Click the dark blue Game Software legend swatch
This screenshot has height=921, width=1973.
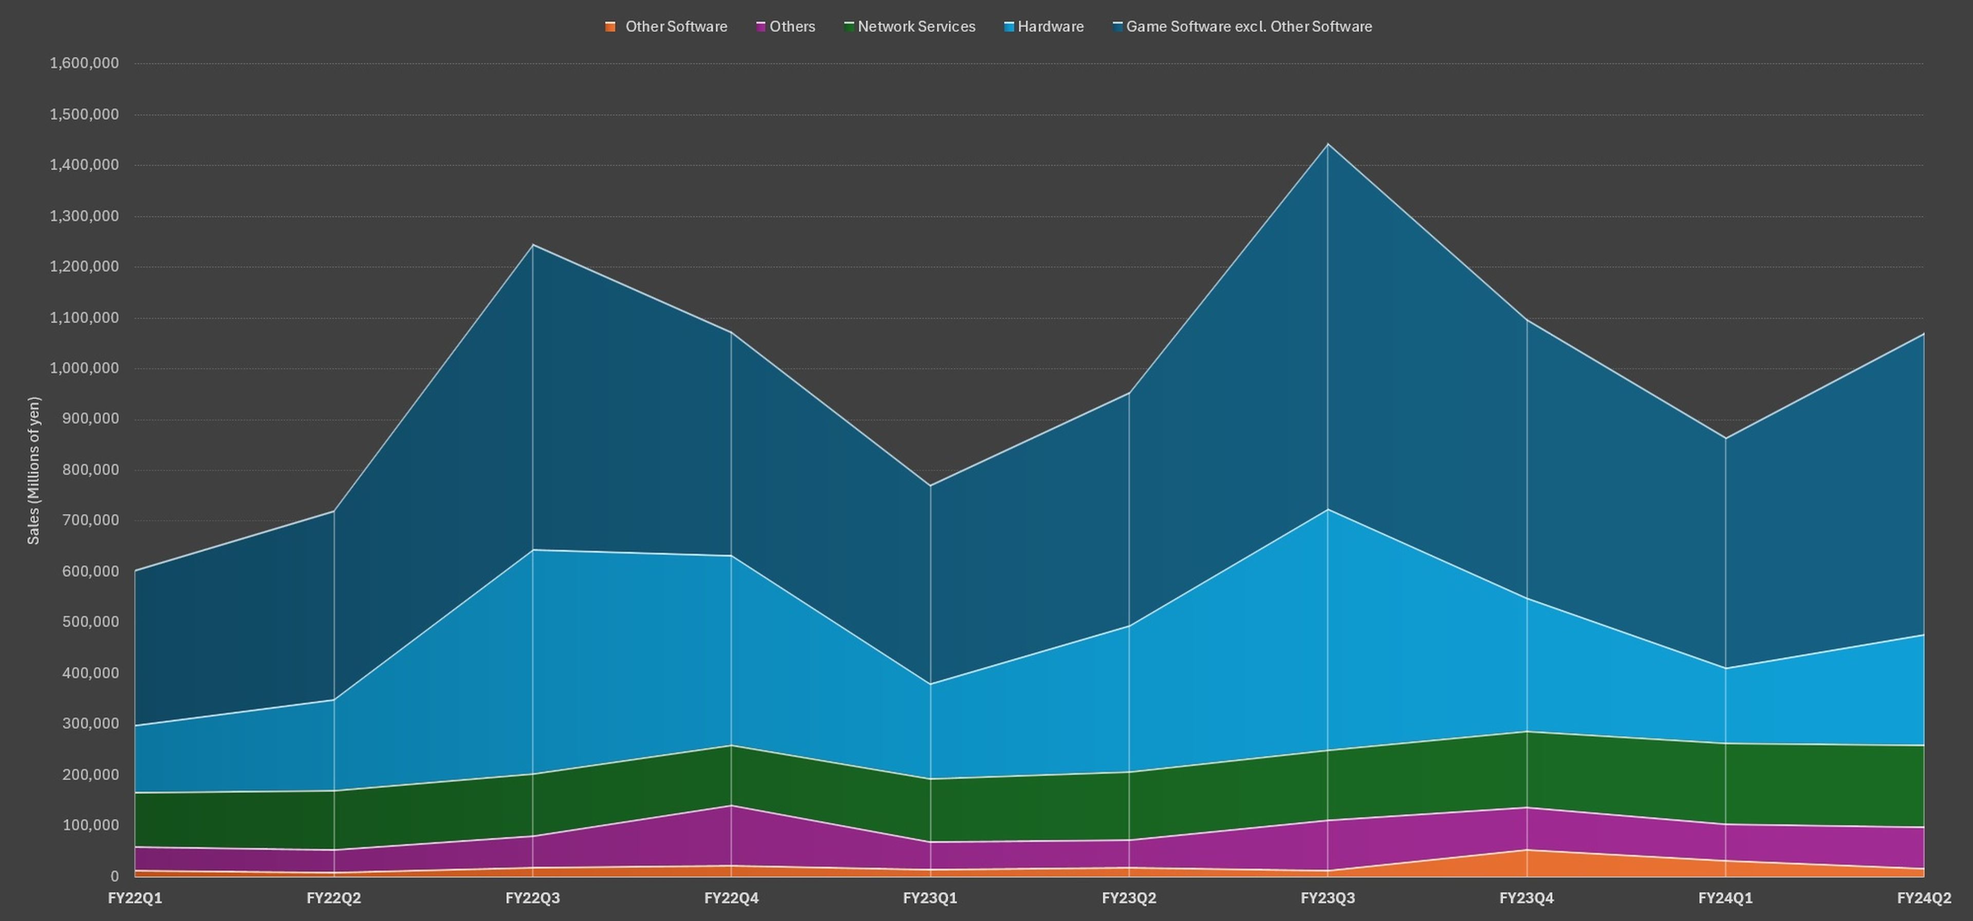click(1118, 27)
